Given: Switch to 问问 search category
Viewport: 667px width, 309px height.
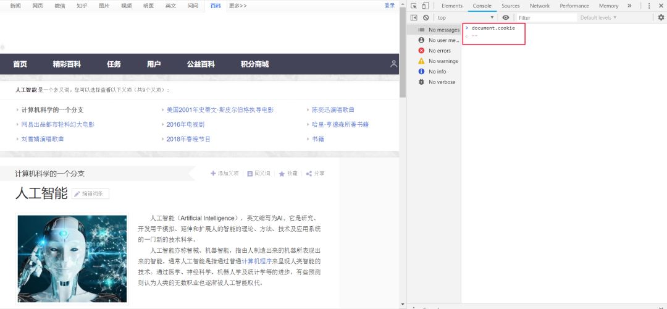Looking at the screenshot, I should coord(193,6).
